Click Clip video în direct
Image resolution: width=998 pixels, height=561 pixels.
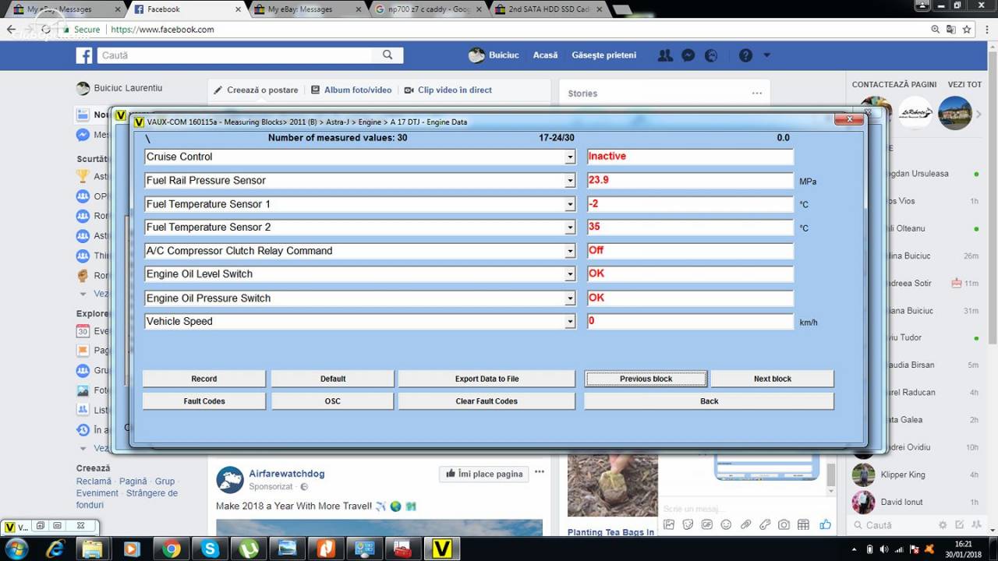448,90
